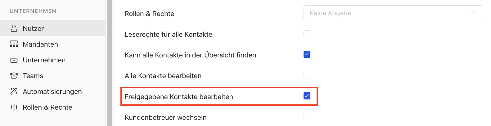The image size is (491, 126).
Task: Click the dropdown chevron arrow
Action: 473,12
